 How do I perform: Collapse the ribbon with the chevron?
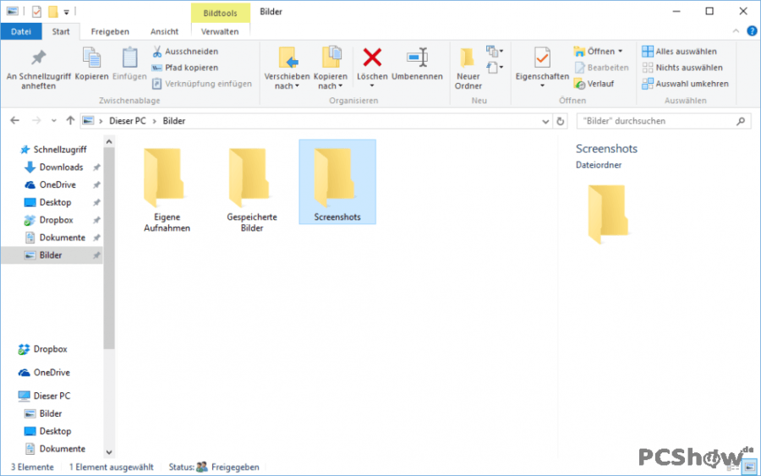[736, 31]
